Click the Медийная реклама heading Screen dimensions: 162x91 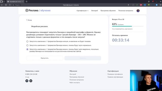[x=39, y=26]
